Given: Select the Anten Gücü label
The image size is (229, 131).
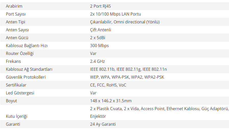Looking at the screenshot, I should click(x=17, y=38).
